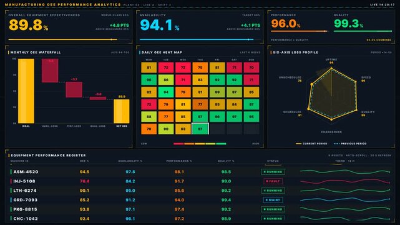Viewport: 400px width, 225px height.
Task: Open the LTH-6274 trend sparkline
Action: point(345,191)
